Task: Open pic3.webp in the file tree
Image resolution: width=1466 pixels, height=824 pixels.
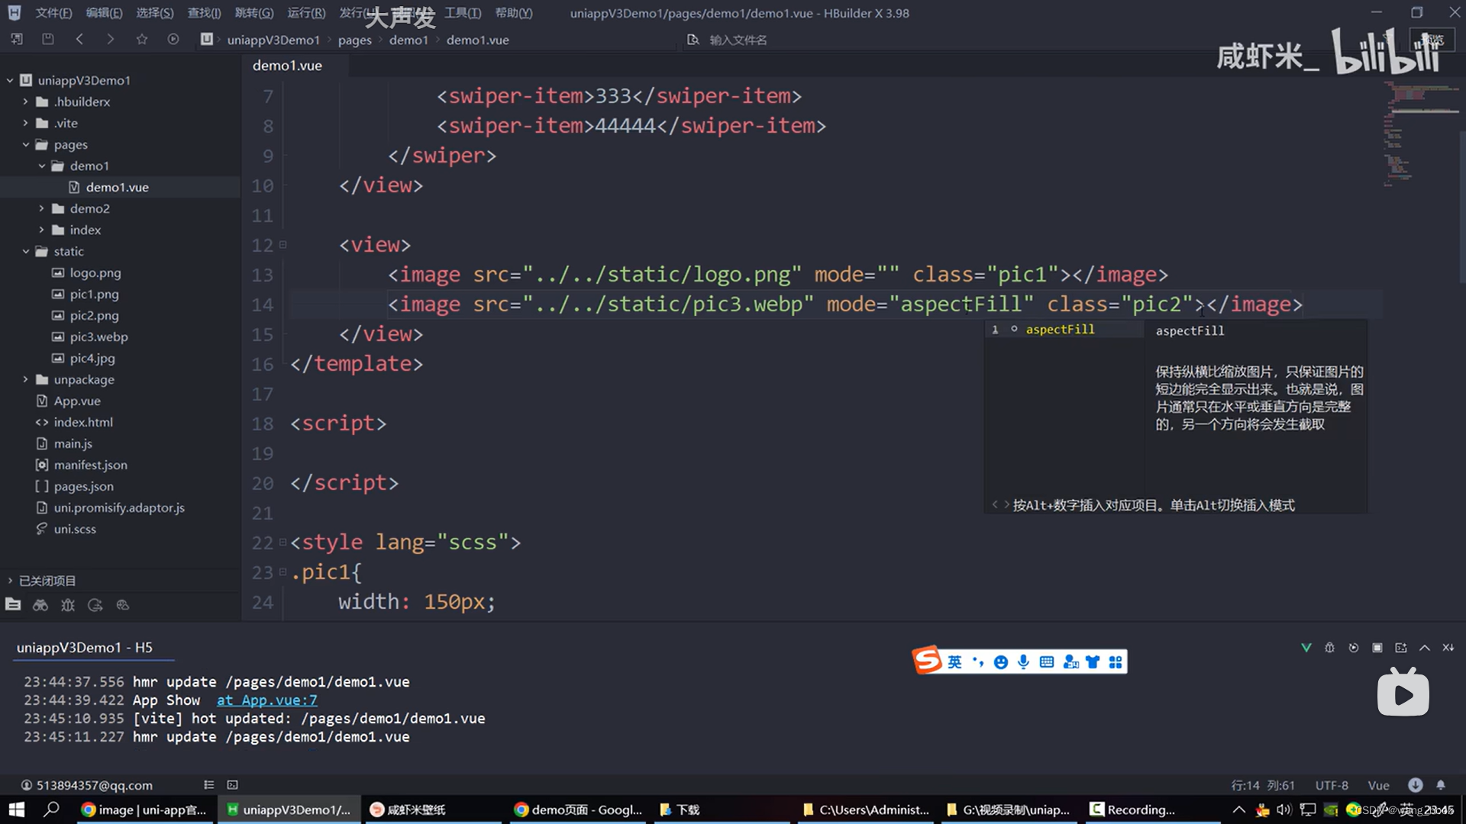Action: coord(98,336)
